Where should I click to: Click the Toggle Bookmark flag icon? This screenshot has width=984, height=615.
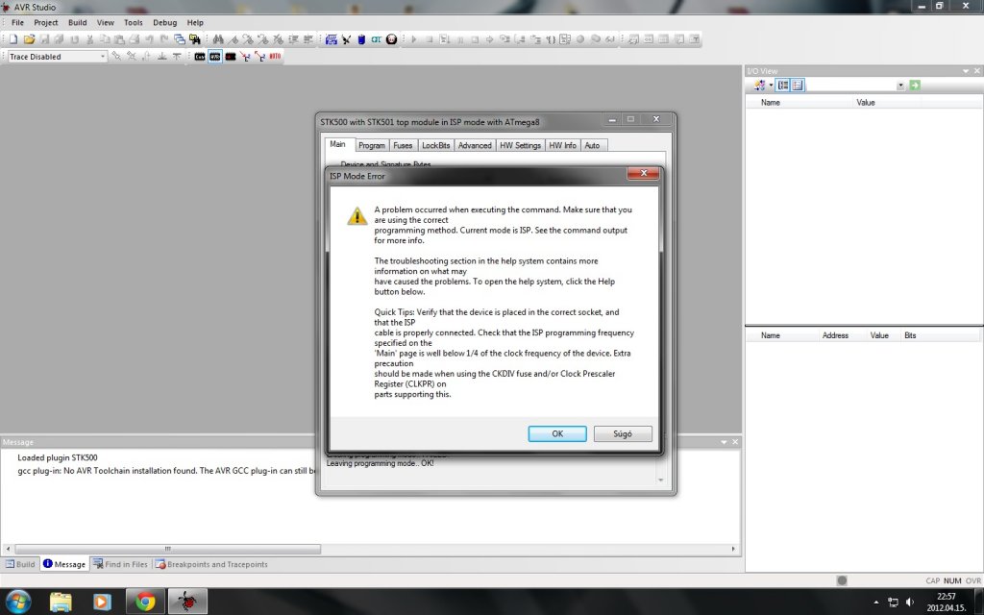(x=233, y=38)
